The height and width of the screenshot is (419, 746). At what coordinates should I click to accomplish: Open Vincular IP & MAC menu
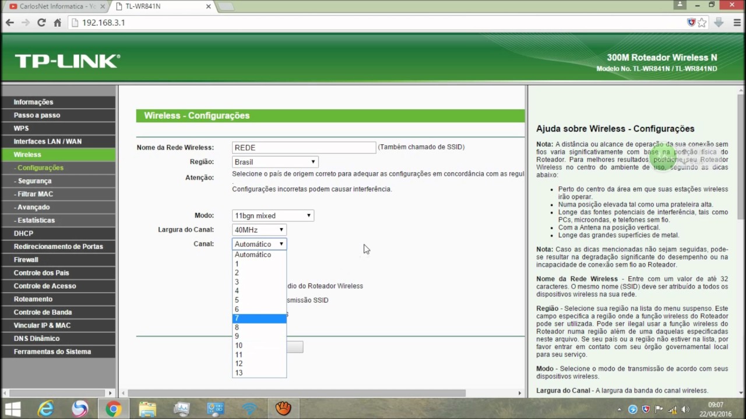58,325
